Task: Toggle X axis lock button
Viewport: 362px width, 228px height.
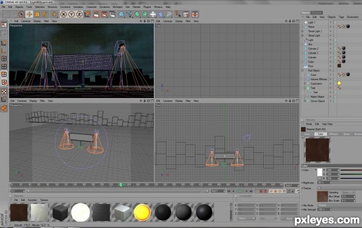Action: pyautogui.click(x=63, y=14)
